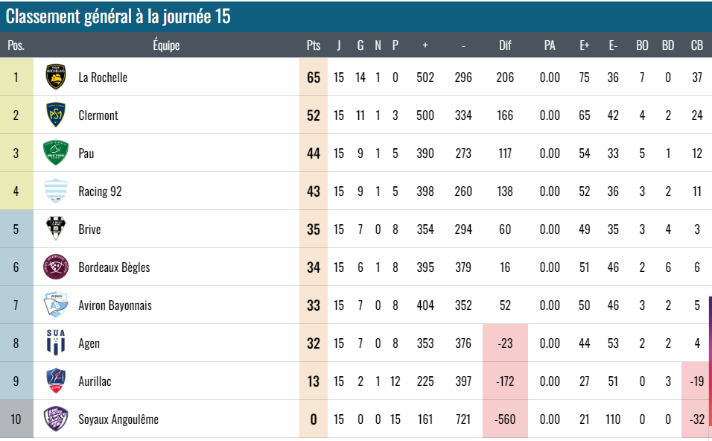Click the Équipe column header
Screen dimensions: 712x441
[x=166, y=45]
